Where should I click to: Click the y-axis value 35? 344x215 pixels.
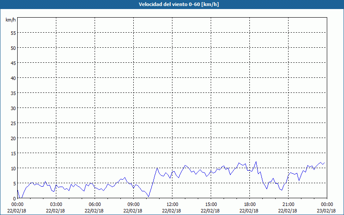pyautogui.click(x=13, y=93)
